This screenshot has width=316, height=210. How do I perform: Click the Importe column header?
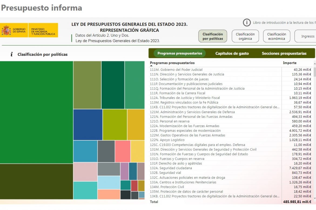click(290, 63)
